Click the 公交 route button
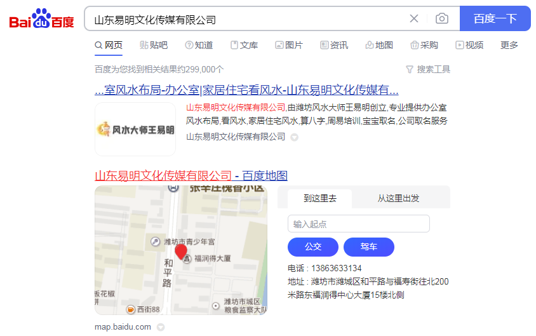Viewport: 536px width, 336px height. [x=313, y=246]
